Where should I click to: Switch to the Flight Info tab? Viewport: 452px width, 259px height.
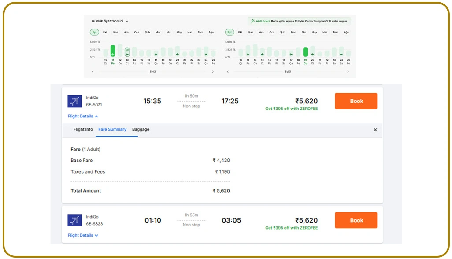83,129
